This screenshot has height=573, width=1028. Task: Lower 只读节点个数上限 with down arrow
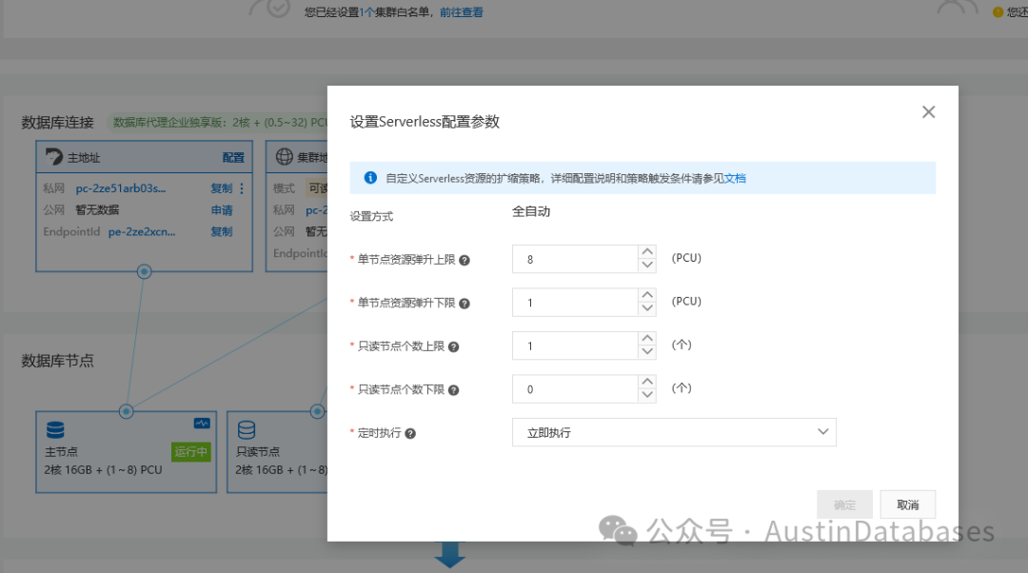[647, 352]
